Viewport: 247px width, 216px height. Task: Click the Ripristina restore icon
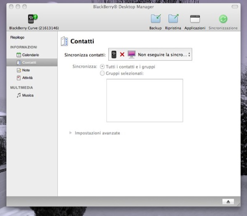[173, 19]
